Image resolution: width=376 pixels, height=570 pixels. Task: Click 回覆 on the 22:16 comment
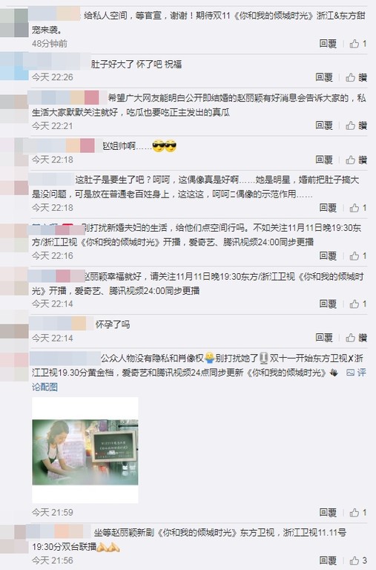tap(328, 256)
